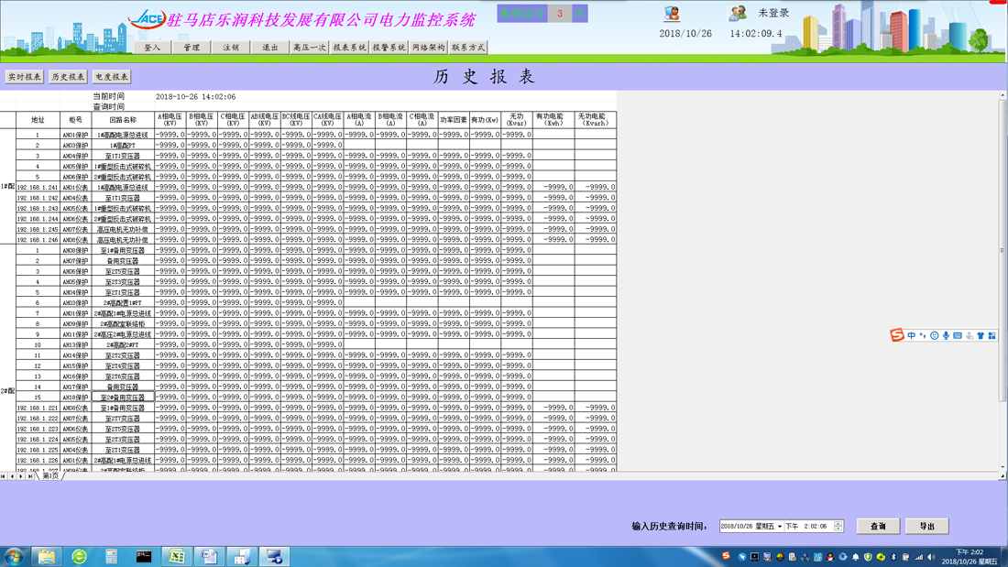Open File Explorer from the taskbar
This screenshot has height=567, width=1008.
[x=47, y=557]
